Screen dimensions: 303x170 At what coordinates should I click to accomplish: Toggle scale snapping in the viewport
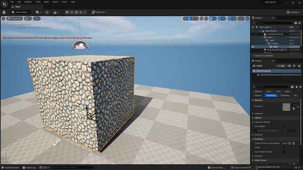tap(230, 18)
